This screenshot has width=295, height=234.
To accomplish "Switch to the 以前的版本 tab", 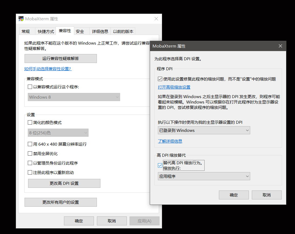I will tap(123, 31).
